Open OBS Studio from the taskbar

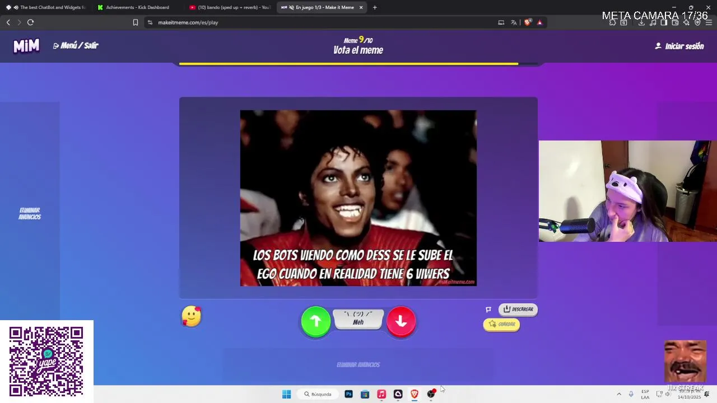click(x=431, y=394)
